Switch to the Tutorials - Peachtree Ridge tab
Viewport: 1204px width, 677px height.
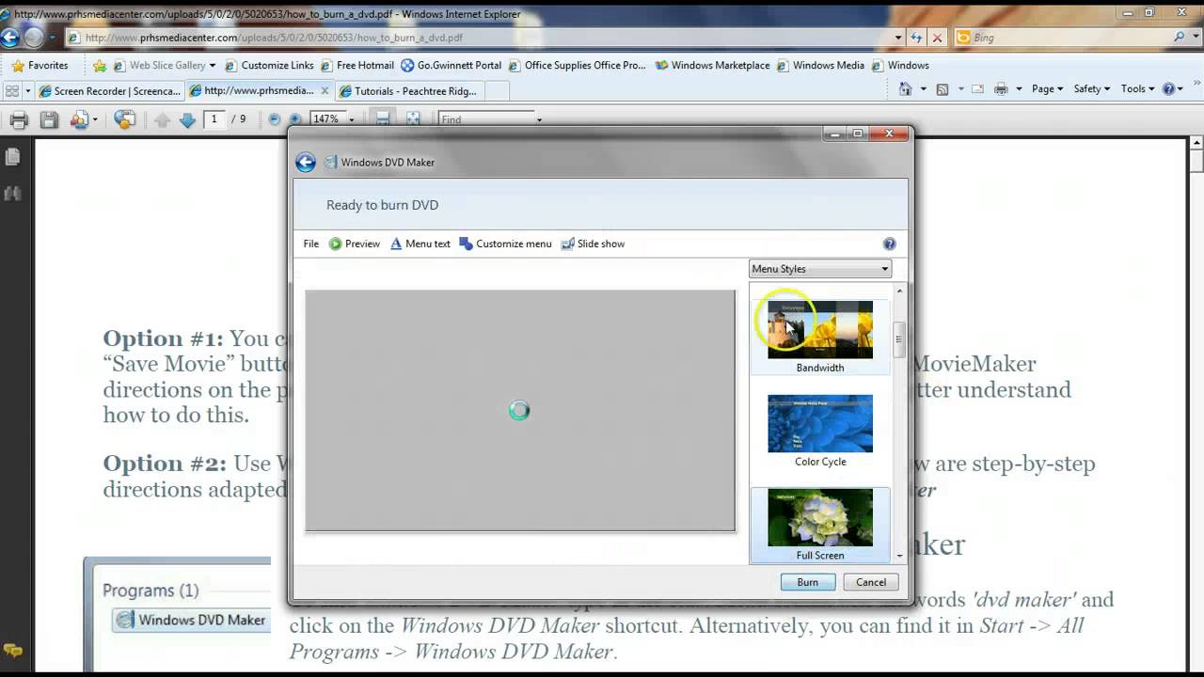coord(408,91)
